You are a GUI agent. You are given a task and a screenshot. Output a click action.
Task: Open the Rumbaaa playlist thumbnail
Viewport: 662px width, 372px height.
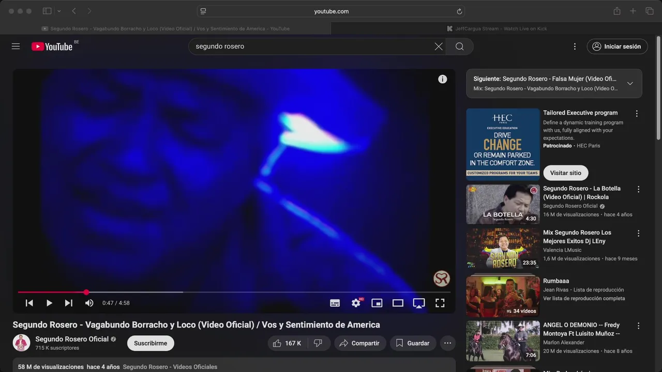(x=503, y=297)
